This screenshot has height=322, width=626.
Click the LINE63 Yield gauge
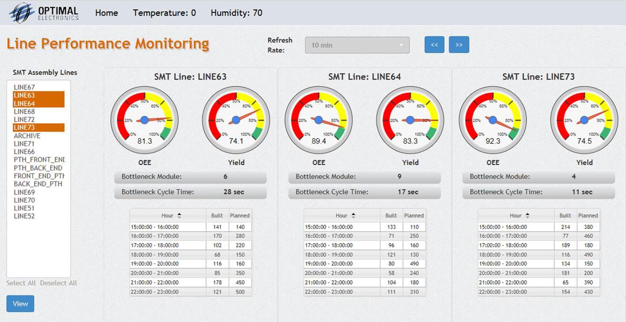(236, 120)
